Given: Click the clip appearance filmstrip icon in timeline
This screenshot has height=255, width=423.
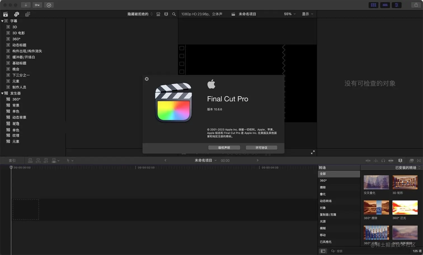Looking at the screenshot, I should (400, 160).
